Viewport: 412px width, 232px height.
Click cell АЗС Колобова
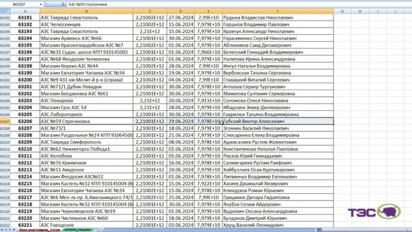point(86,156)
